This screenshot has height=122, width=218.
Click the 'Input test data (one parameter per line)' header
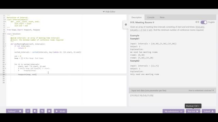[x=149, y=90]
